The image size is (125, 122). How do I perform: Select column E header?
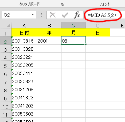pyautogui.click(x=118, y=26)
